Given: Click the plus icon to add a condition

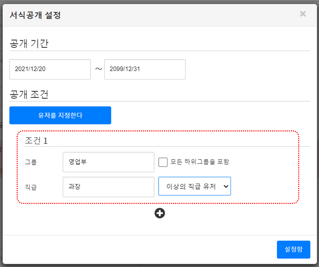Looking at the screenshot, I should 160,213.
